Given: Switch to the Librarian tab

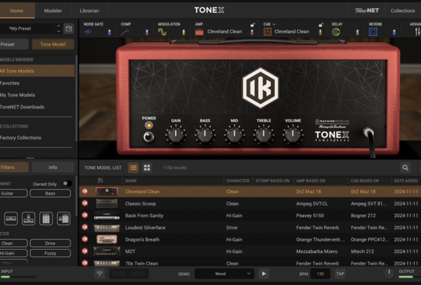Looking at the screenshot, I should click(89, 11).
